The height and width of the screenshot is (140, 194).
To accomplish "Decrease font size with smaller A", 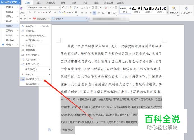I will [x=66, y=8].
